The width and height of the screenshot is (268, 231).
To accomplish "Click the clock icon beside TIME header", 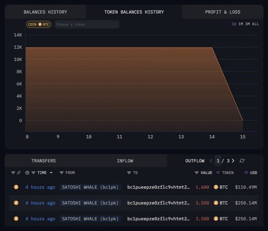I will click(x=27, y=173).
